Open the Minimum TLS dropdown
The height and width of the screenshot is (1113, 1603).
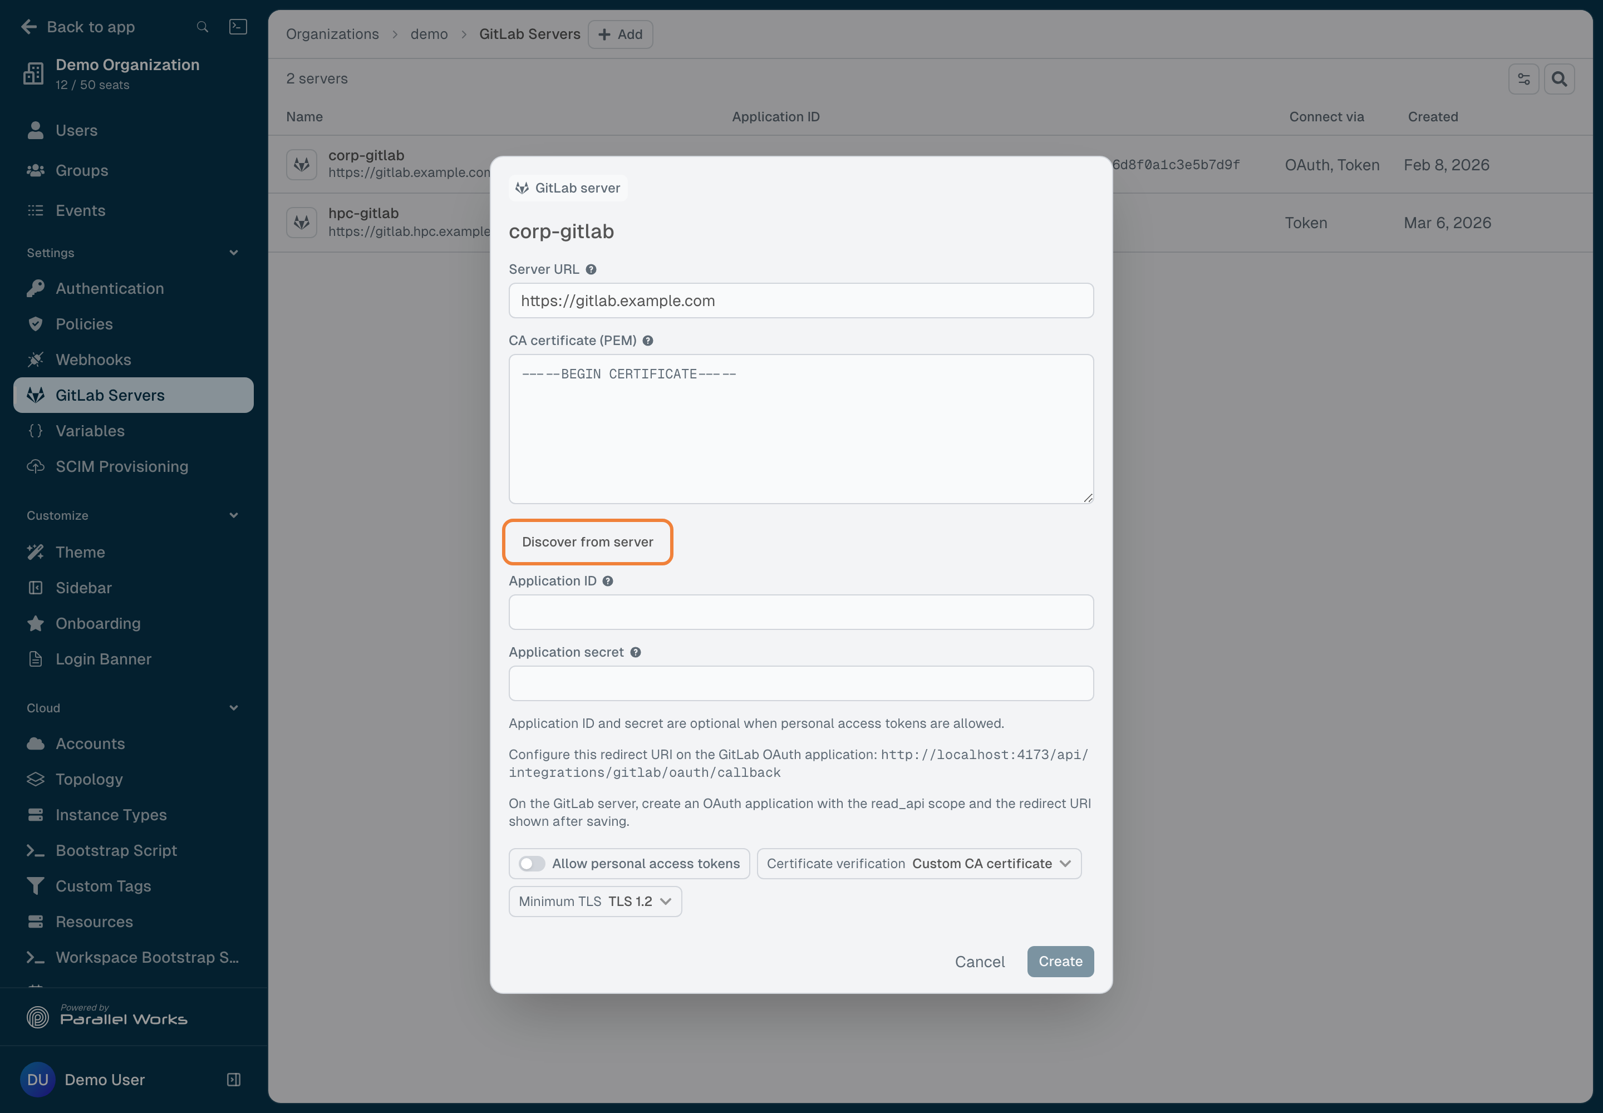pos(595,901)
